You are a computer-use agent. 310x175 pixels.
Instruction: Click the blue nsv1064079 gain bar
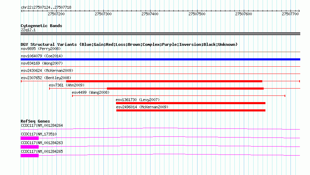pos(160,59)
